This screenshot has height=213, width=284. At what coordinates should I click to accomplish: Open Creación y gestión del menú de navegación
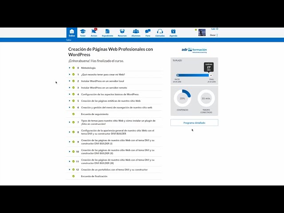tap(117, 107)
